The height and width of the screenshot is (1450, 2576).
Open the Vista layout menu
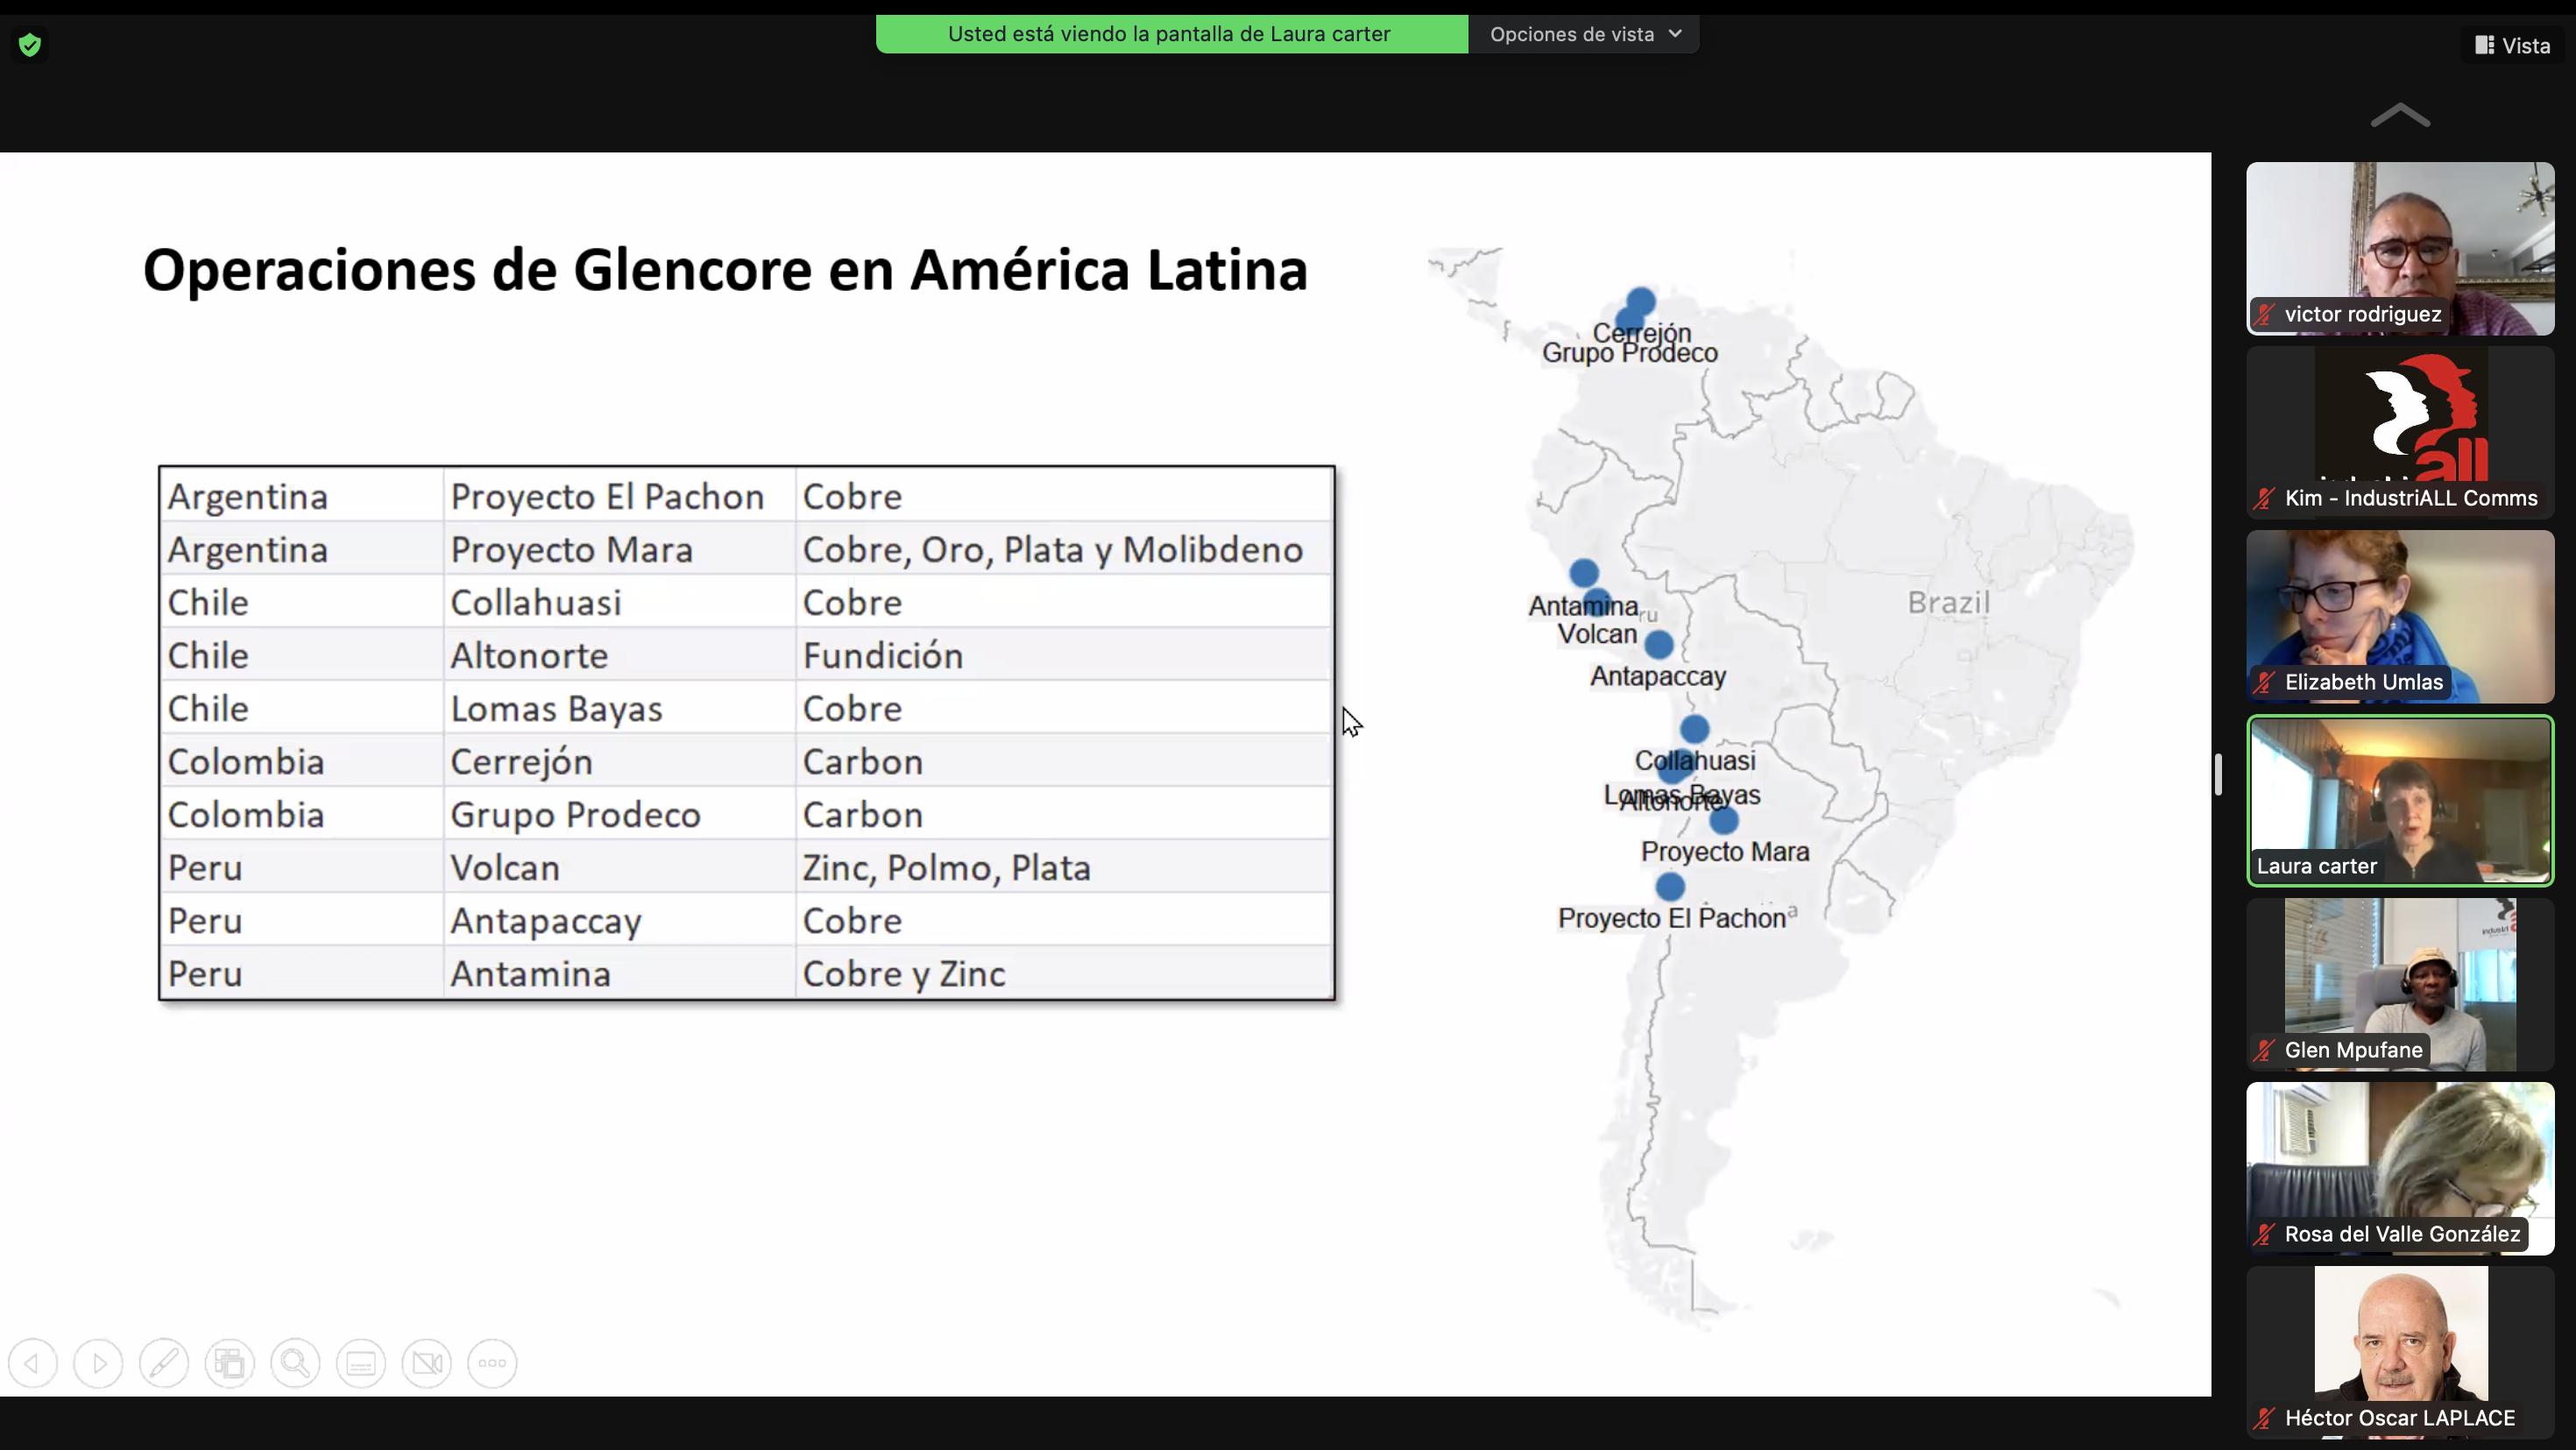pyautogui.click(x=2514, y=46)
